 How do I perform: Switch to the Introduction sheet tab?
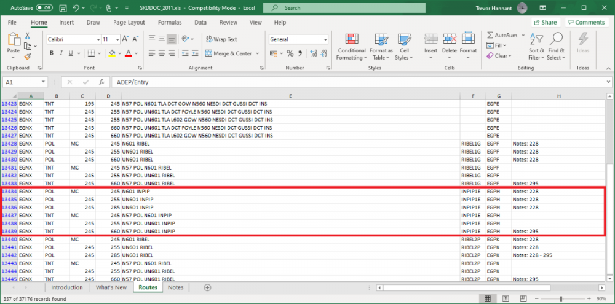(x=66, y=287)
